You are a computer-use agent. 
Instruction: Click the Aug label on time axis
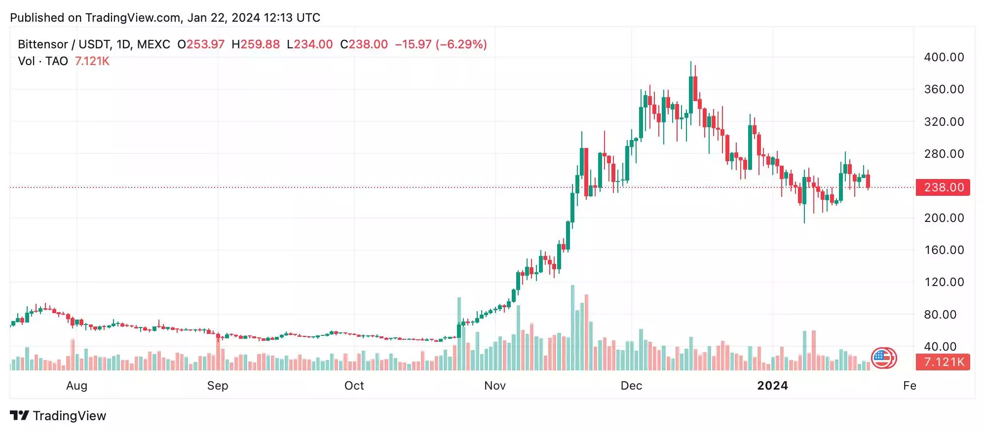[76, 386]
